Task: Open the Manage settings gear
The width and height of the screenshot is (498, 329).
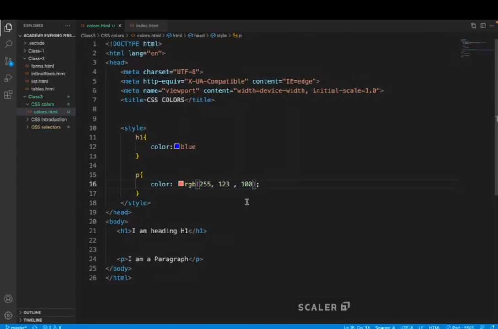Action: coord(8,315)
